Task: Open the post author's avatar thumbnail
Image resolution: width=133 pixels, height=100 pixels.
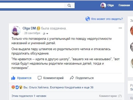Action: [16, 31]
